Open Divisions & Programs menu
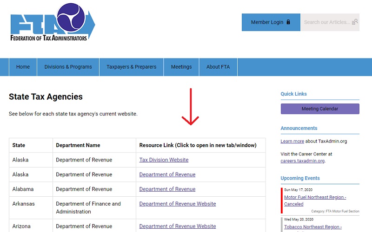This screenshot has width=372, height=232. click(68, 67)
